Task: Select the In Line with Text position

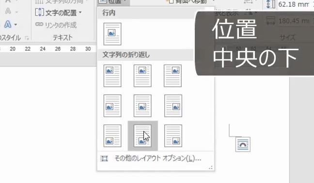Action: pos(112,34)
